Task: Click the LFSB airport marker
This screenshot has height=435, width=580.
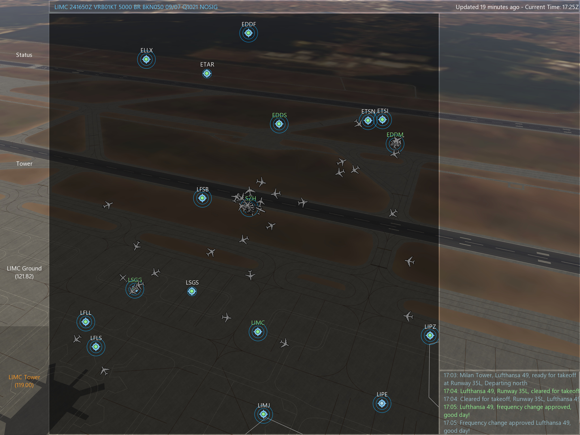Action: click(x=202, y=198)
